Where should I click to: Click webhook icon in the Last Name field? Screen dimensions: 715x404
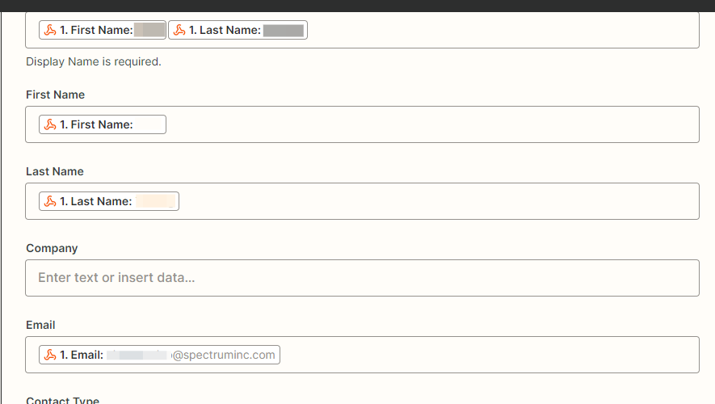click(50, 201)
